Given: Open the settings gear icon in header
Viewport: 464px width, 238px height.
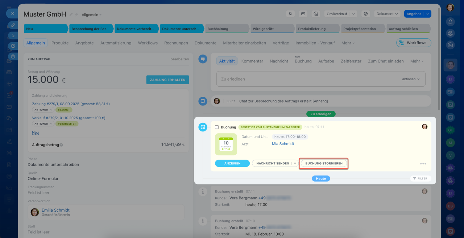Looking at the screenshot, I should [366, 14].
